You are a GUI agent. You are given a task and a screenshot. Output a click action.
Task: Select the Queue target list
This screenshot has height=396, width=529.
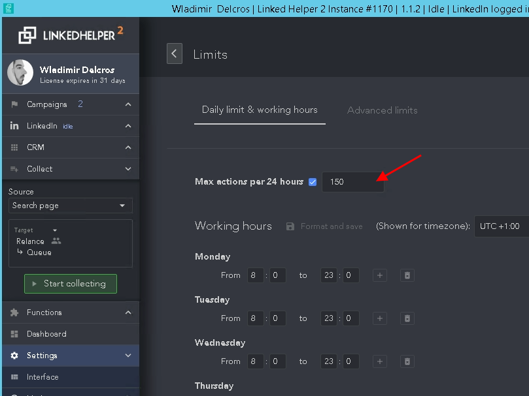39,252
